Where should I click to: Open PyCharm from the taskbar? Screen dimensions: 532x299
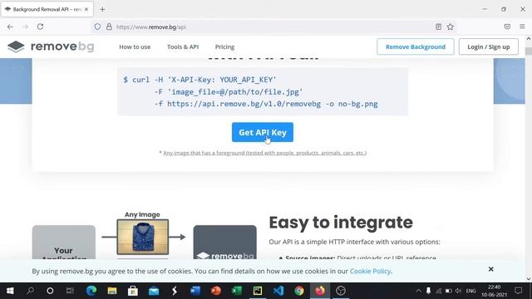(x=258, y=291)
